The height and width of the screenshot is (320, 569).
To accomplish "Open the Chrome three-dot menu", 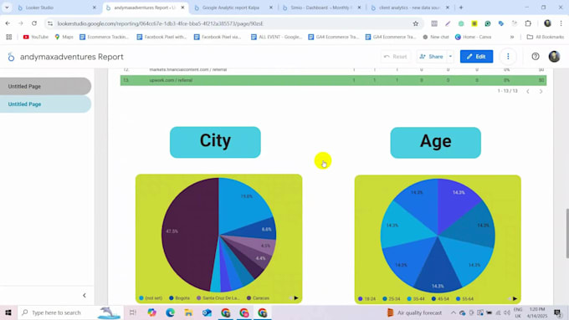I will (x=561, y=23).
